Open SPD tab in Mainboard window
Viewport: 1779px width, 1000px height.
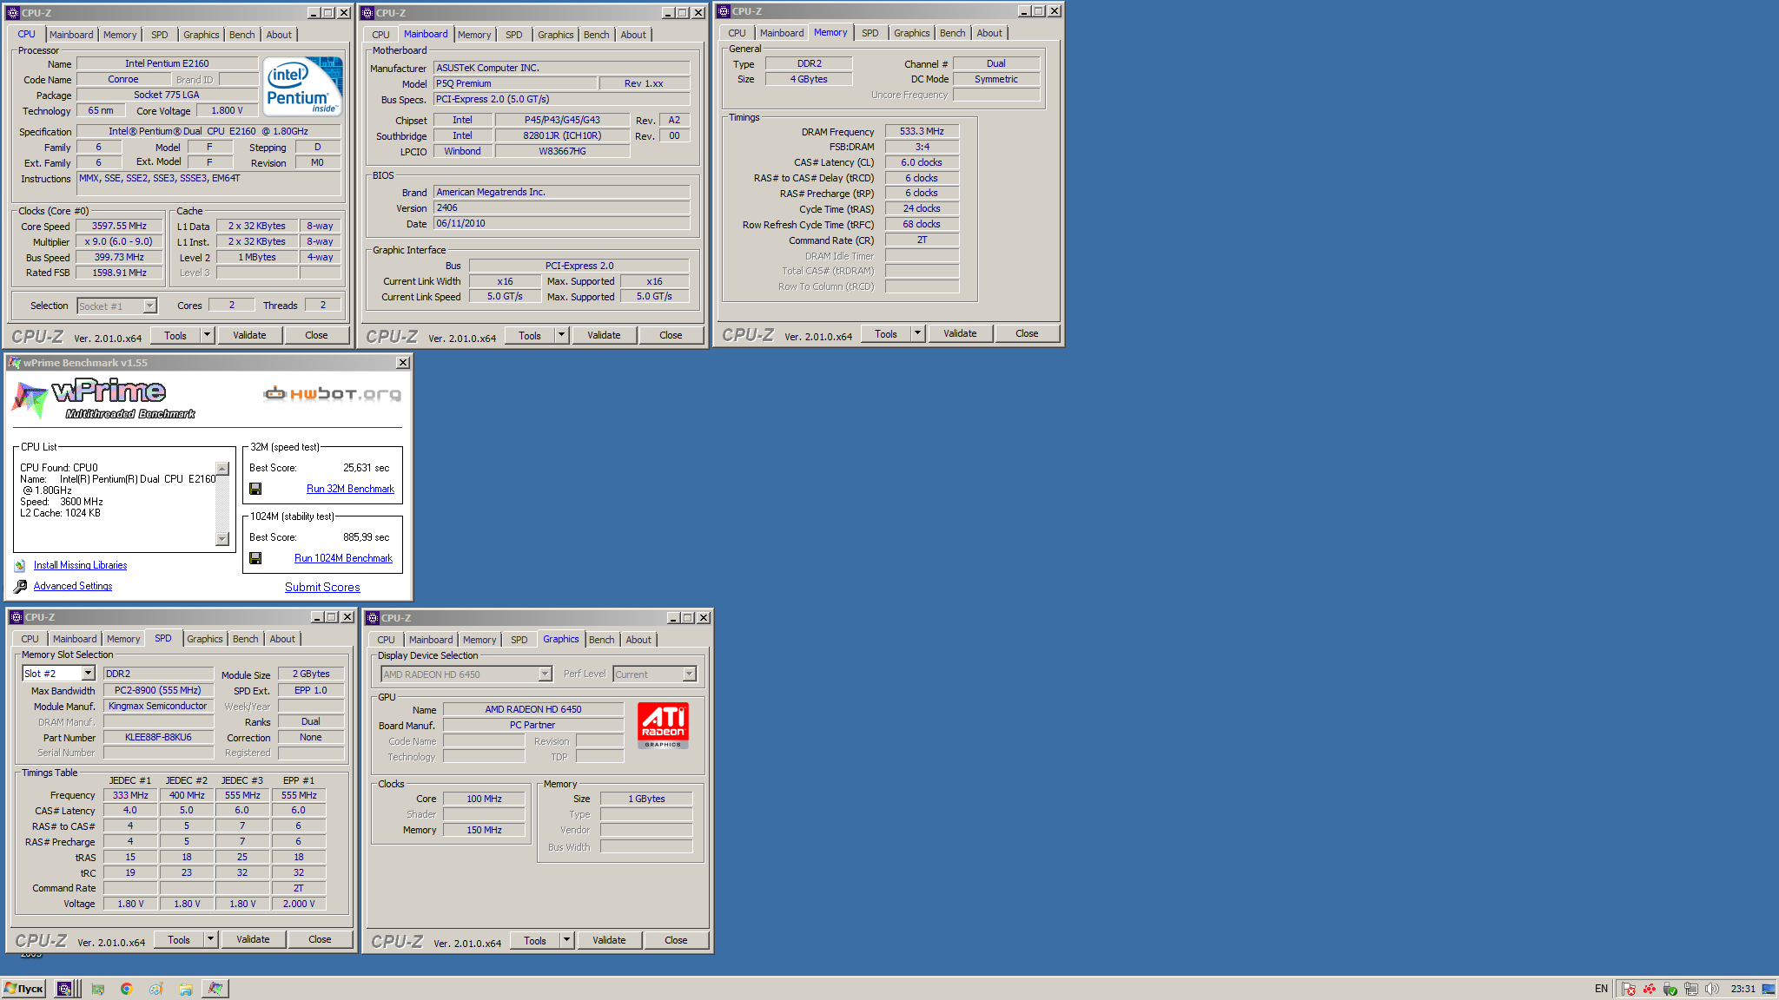pos(514,35)
